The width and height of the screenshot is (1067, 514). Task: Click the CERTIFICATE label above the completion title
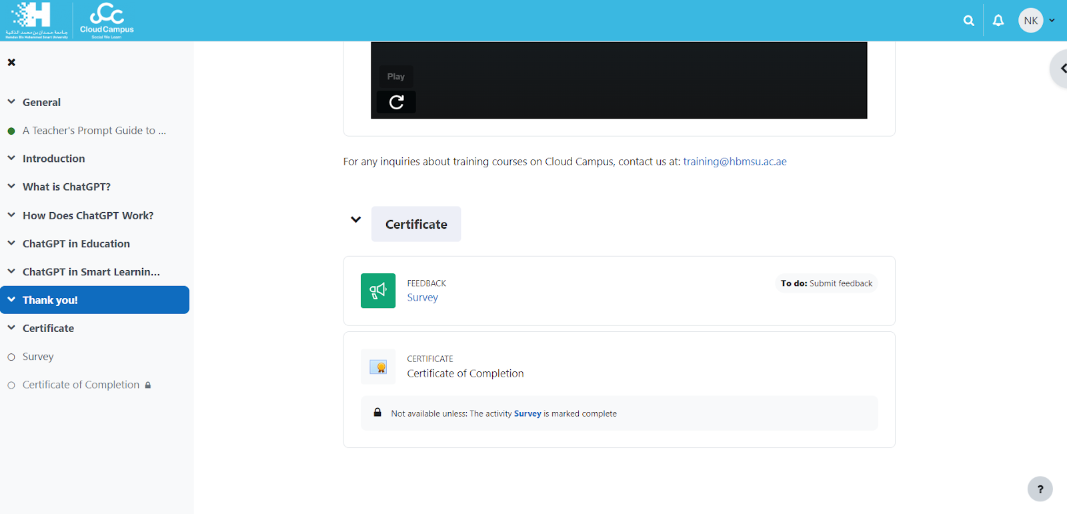pos(430,359)
